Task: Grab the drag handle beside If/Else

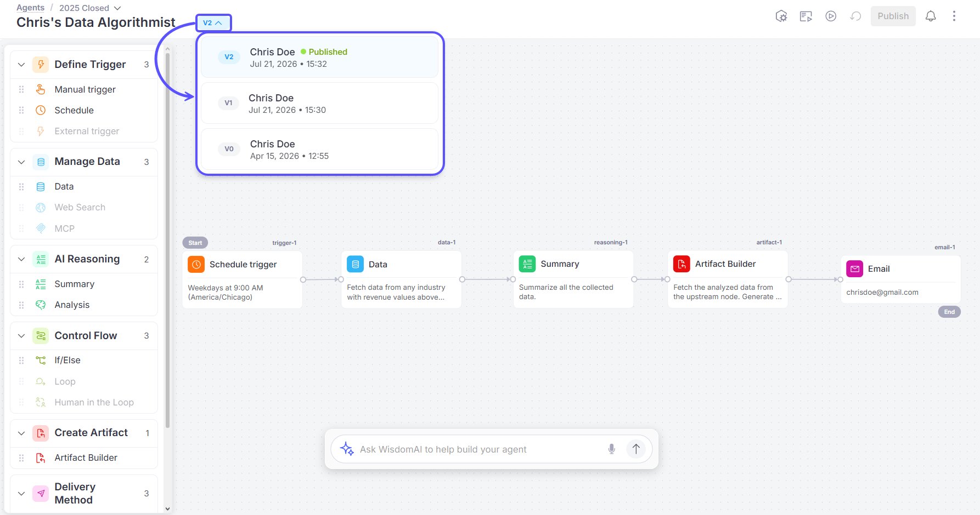Action: pos(21,360)
